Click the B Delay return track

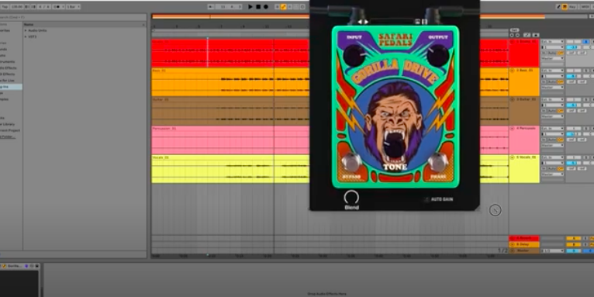coord(523,245)
